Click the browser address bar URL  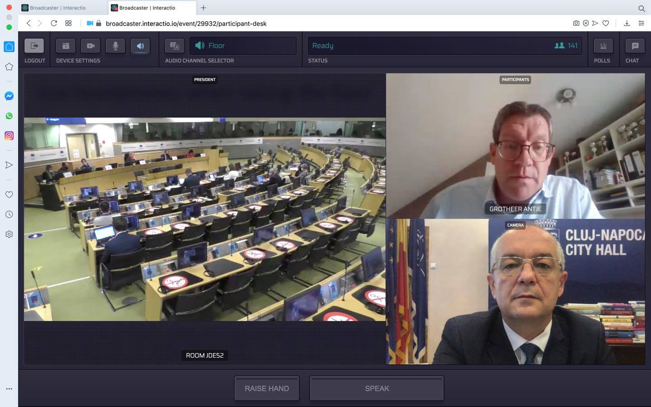[x=186, y=24]
